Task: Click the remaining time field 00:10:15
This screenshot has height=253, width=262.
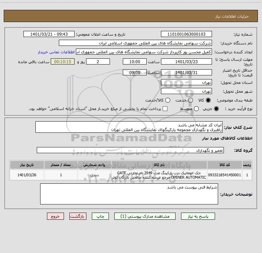Action: [63, 61]
